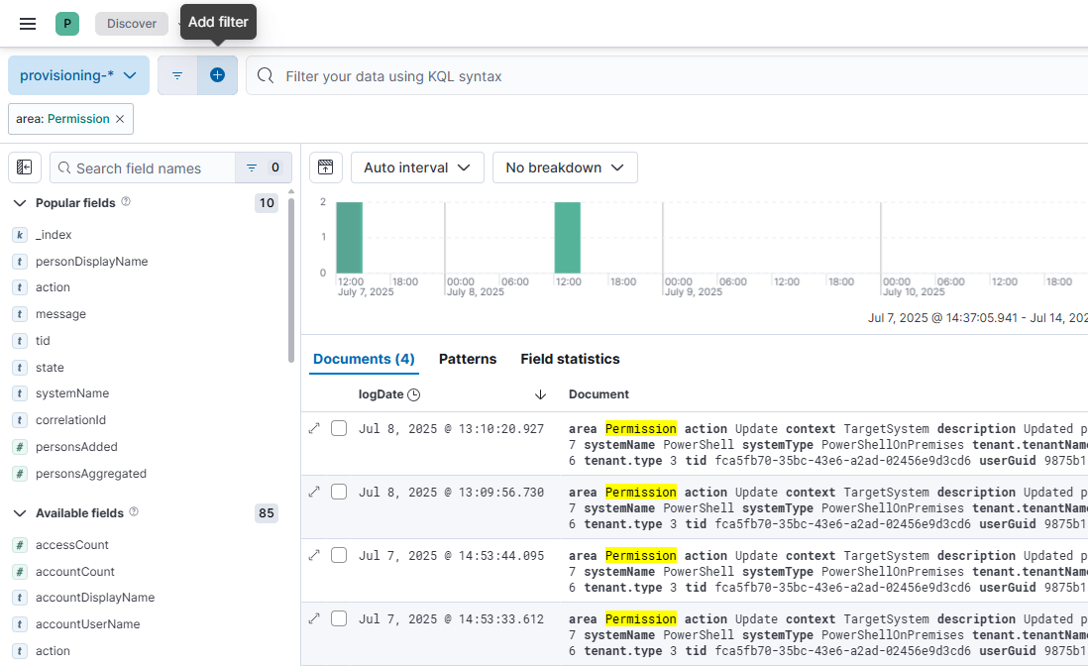Select the tid field
1088x666 pixels.
tap(43, 341)
